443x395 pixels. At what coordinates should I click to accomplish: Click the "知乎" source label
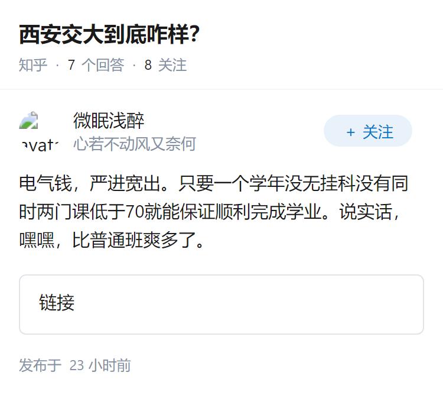(33, 65)
